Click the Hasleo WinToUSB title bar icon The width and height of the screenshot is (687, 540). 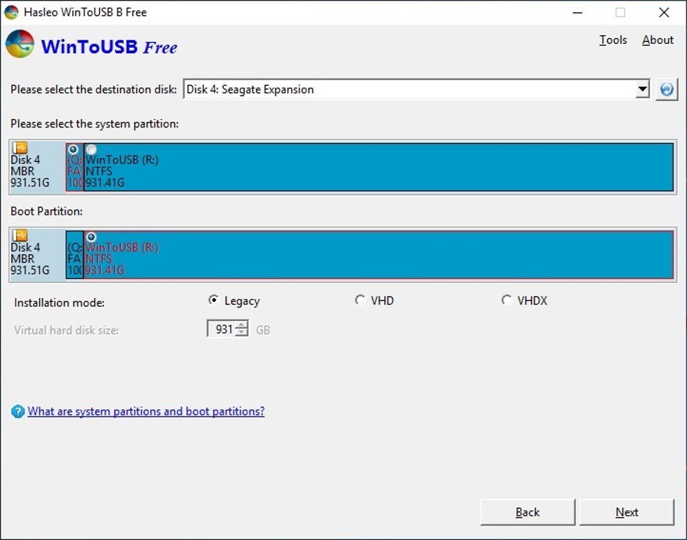pos(11,12)
